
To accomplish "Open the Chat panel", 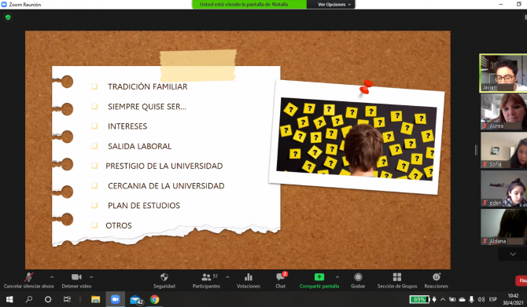I will pyautogui.click(x=281, y=280).
